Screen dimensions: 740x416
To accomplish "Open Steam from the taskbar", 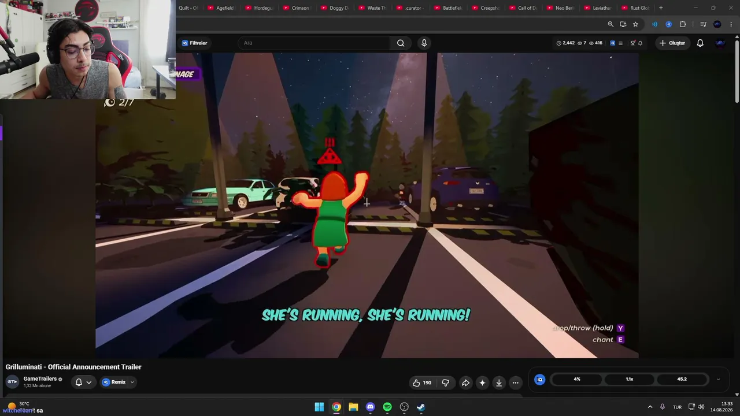I will (x=421, y=407).
